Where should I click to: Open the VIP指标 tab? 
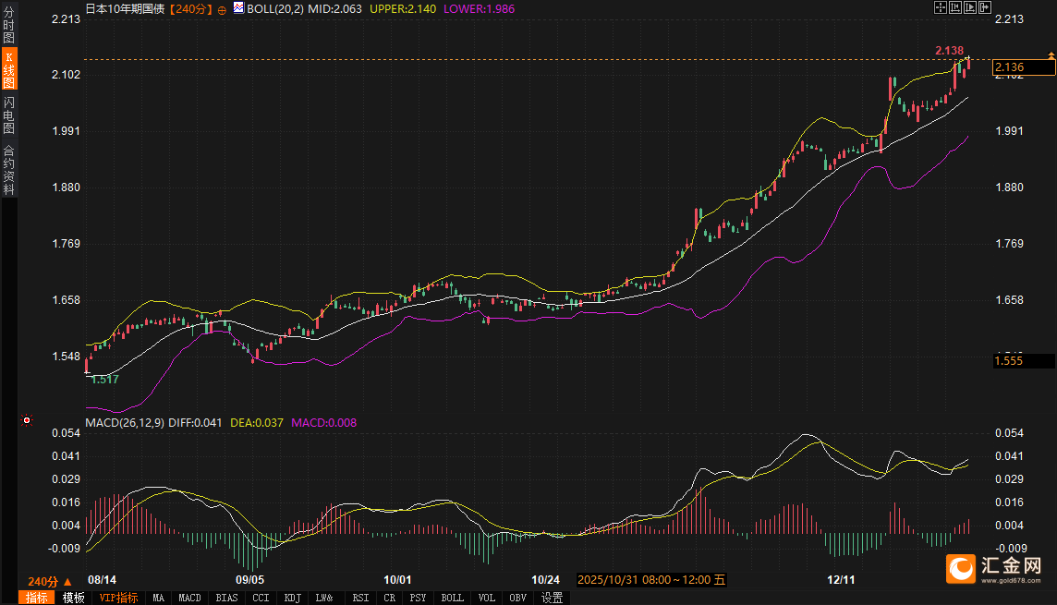click(118, 598)
